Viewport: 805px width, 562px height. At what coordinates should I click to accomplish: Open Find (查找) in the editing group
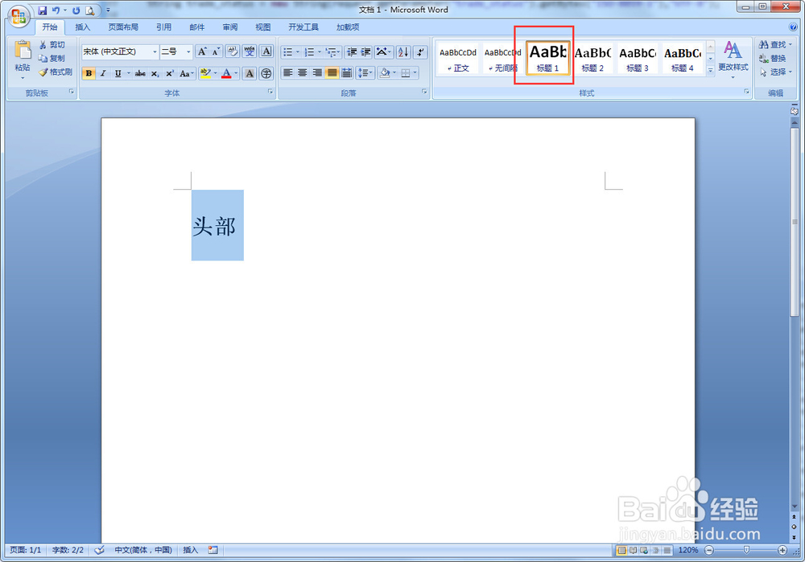click(774, 45)
